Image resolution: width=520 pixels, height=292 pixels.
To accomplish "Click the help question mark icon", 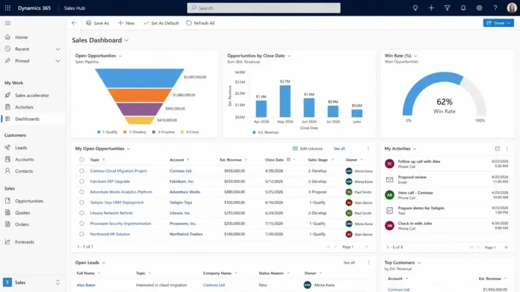I will click(495, 8).
